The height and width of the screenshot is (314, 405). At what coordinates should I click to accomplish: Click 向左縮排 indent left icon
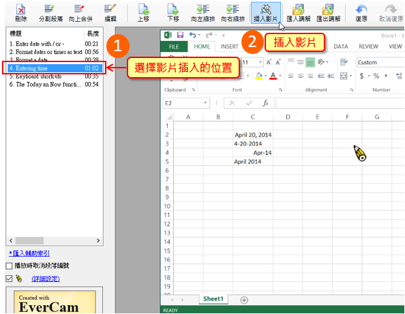pyautogui.click(x=202, y=13)
